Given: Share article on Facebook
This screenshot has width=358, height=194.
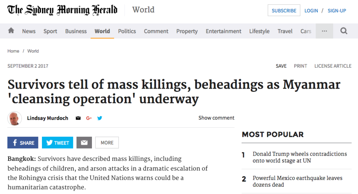Looking at the screenshot, I should [23, 143].
